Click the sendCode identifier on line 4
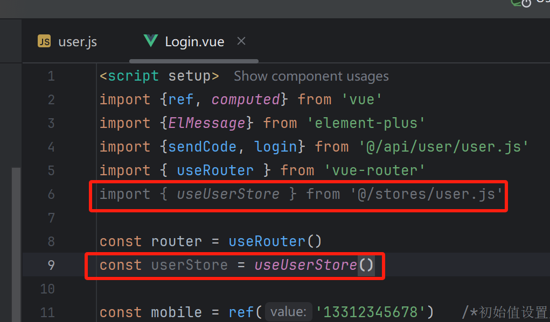The image size is (550, 322). 202,147
